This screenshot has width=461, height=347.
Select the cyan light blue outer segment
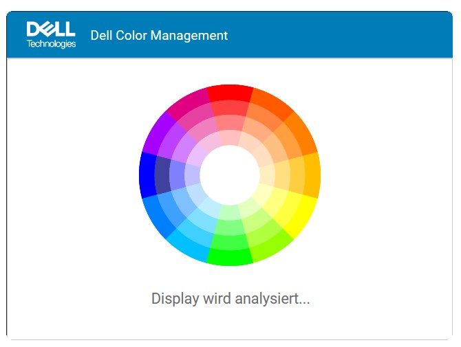coord(188,246)
